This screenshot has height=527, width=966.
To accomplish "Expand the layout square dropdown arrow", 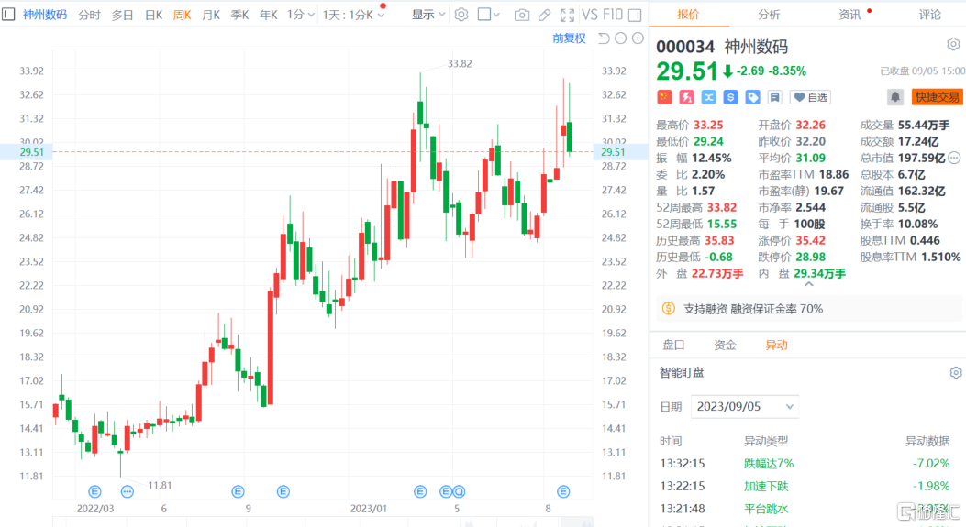I will point(497,14).
